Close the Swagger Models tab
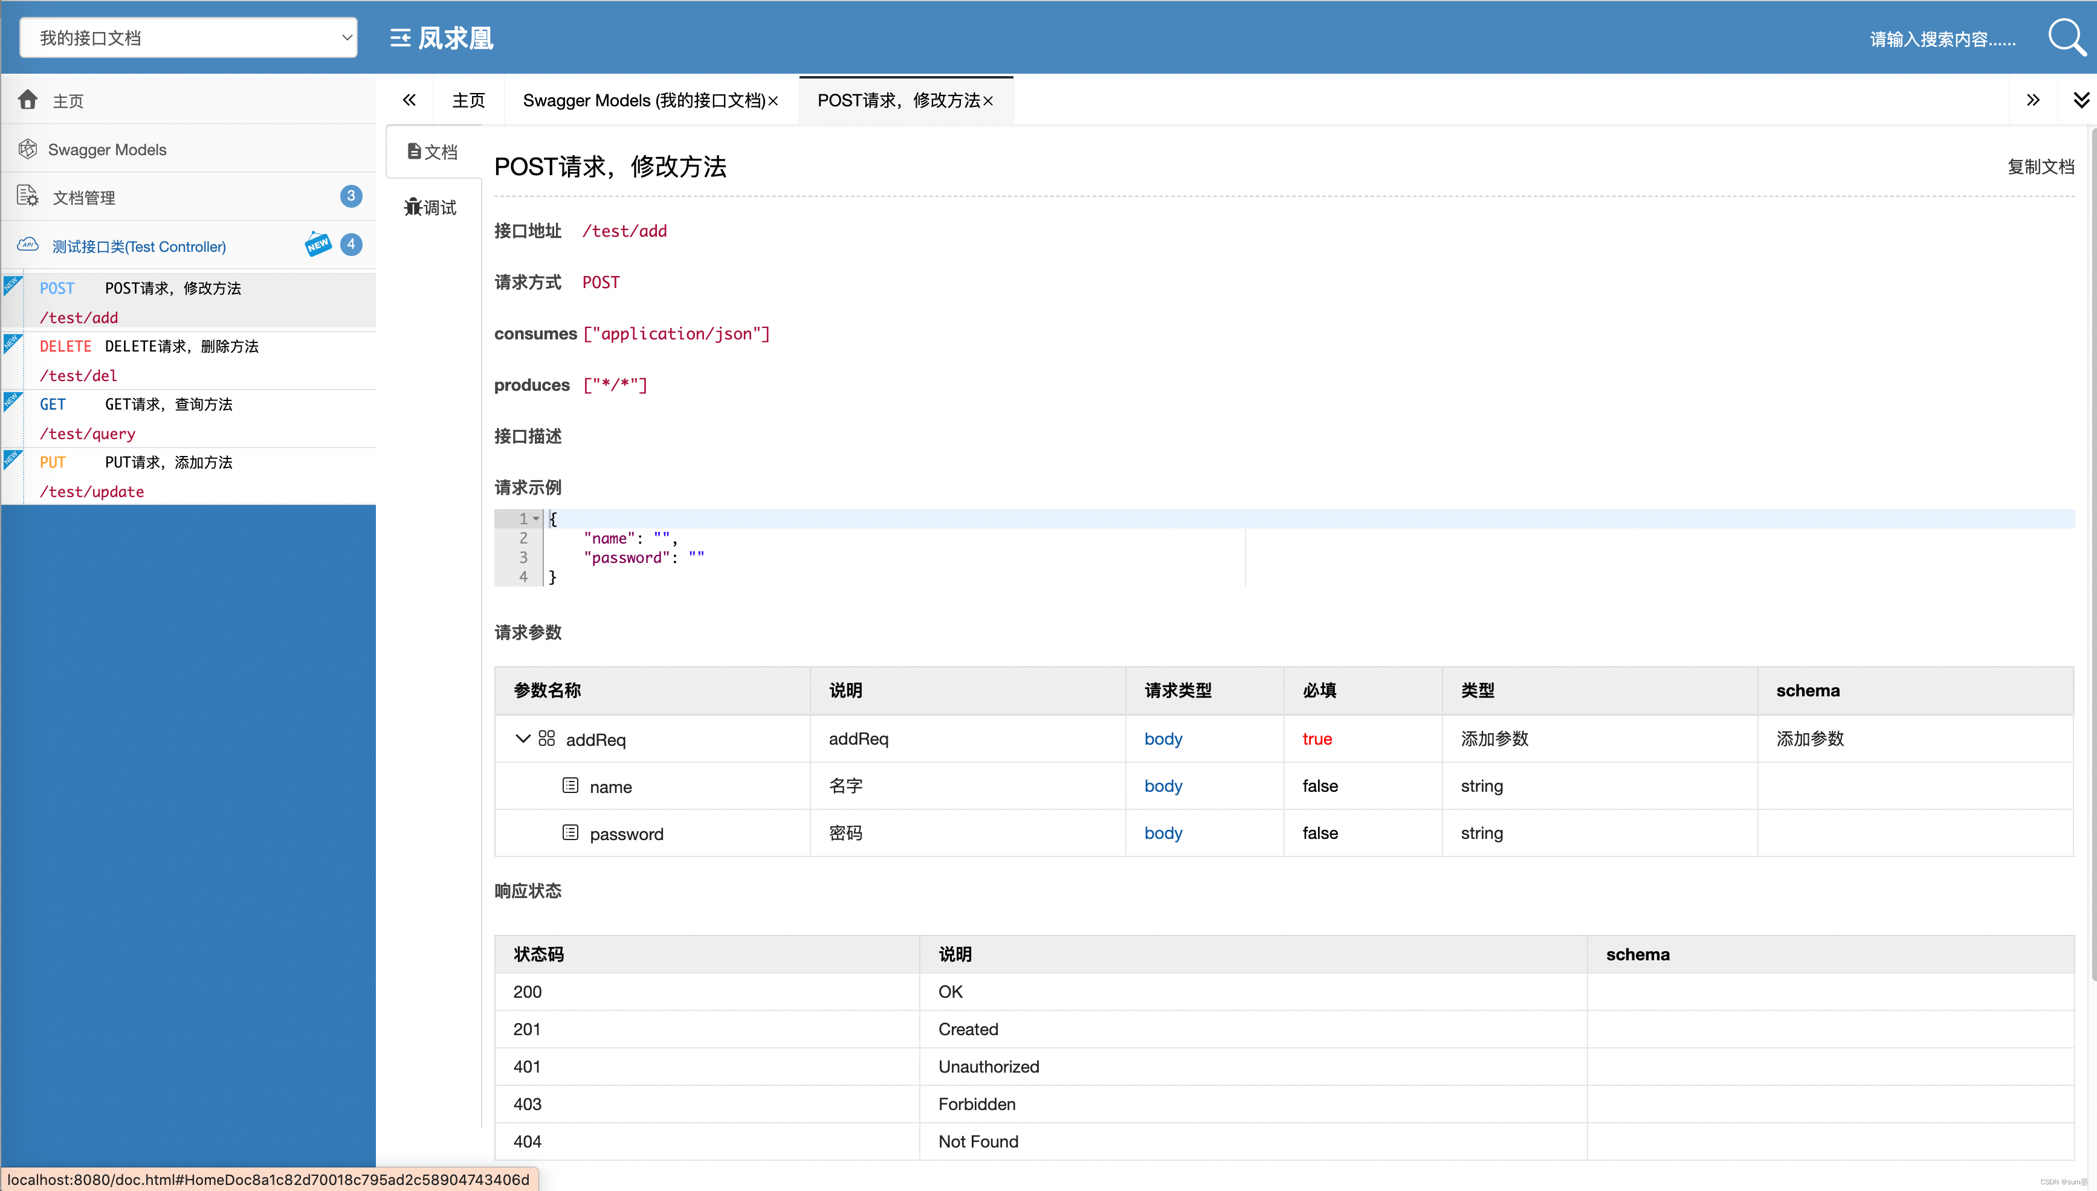 (774, 101)
